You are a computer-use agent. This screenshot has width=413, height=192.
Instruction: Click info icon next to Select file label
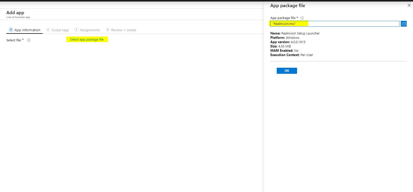point(29,40)
